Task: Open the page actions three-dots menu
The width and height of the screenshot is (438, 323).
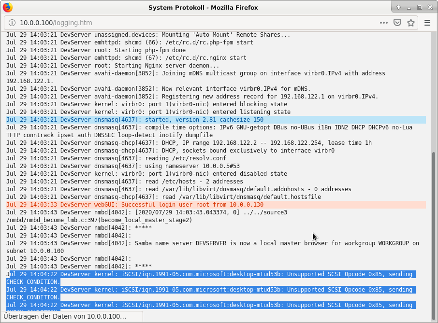Action: (x=384, y=23)
